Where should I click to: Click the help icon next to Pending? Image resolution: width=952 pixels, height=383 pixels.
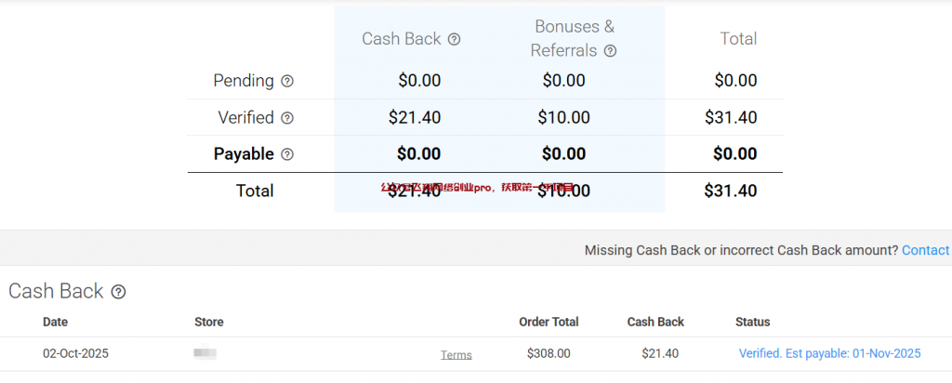tap(287, 81)
